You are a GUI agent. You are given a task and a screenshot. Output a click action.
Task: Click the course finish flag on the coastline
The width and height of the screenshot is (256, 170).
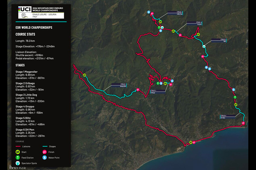(194, 143)
